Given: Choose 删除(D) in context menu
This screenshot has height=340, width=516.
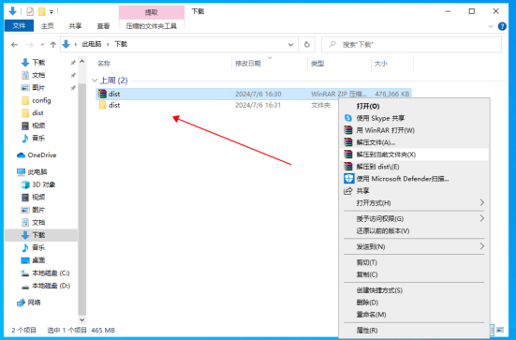Looking at the screenshot, I should point(414,303).
